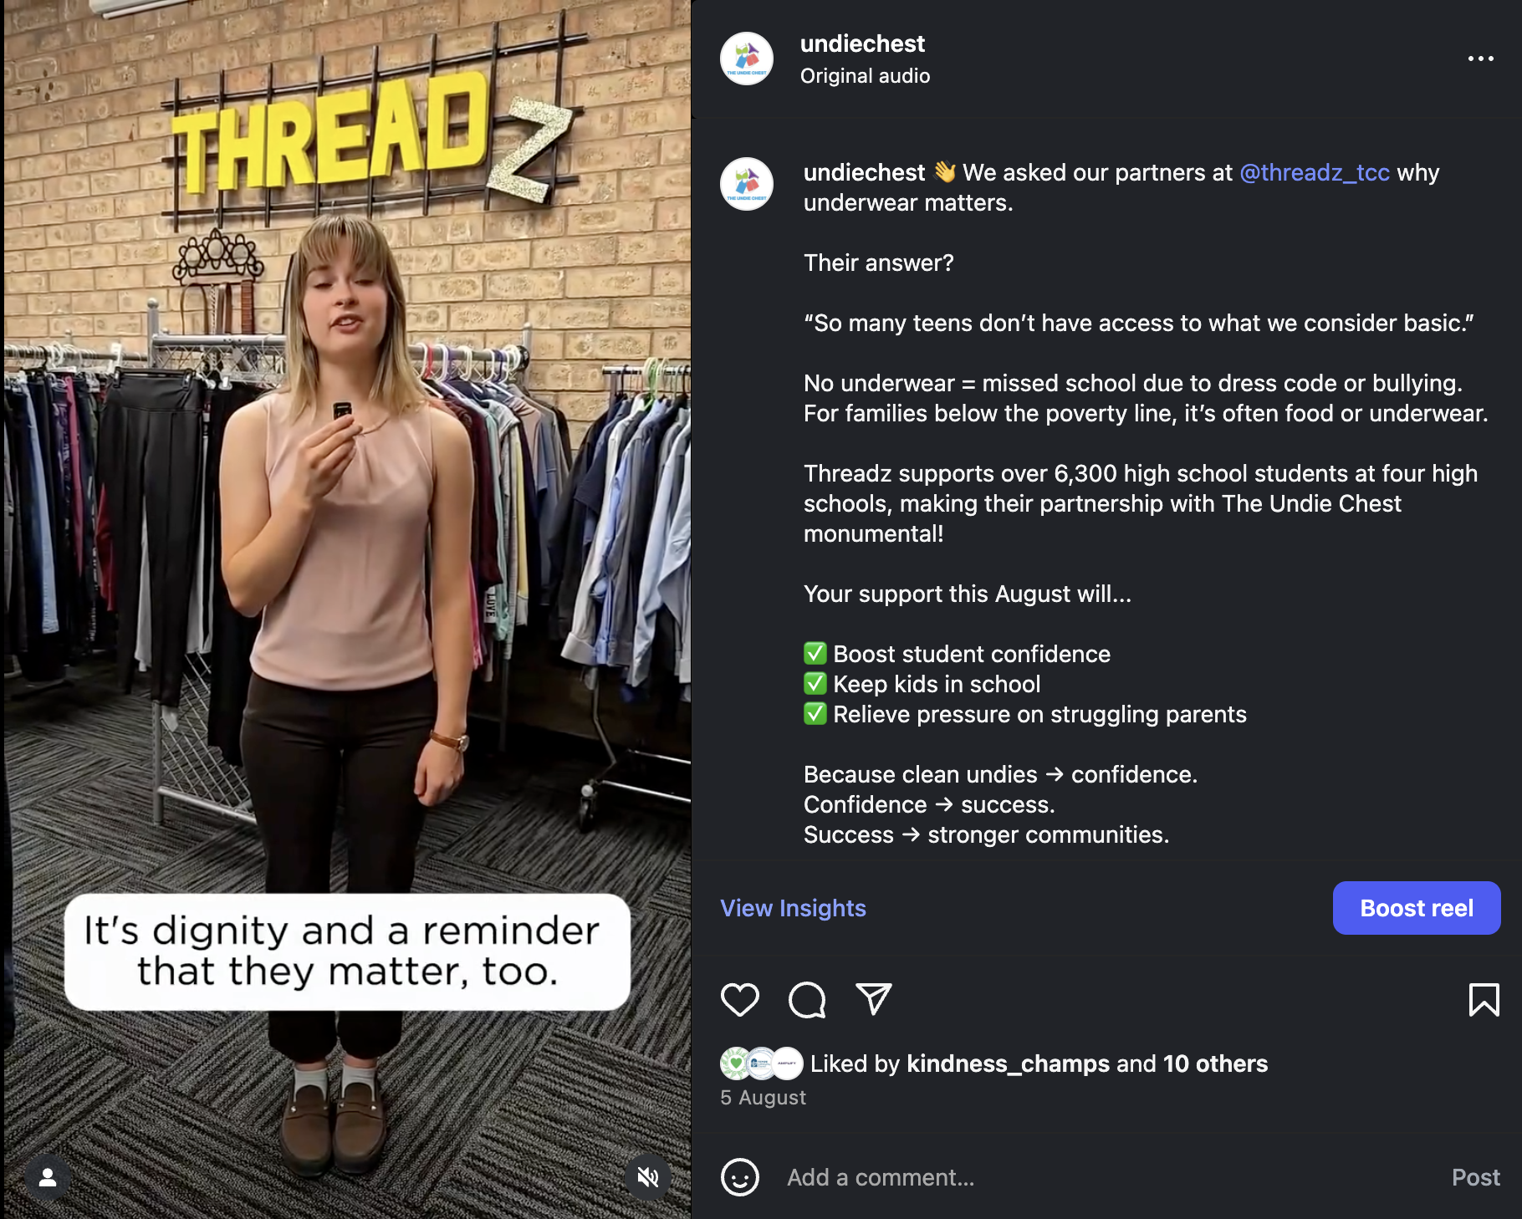Click the liker avatars cluster
Viewport: 1522px width, 1219px height.
coord(762,1063)
